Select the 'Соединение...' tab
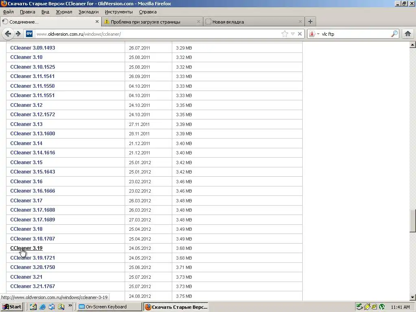Viewport: 416px width, 312px height. point(51,22)
